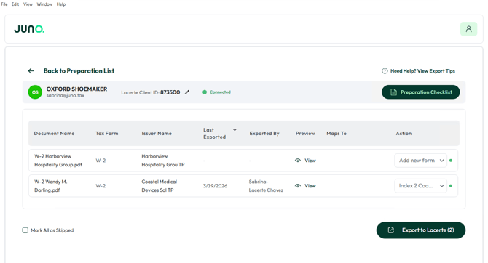Open the Preparation Checklist
The image size is (488, 263).
tap(420, 92)
